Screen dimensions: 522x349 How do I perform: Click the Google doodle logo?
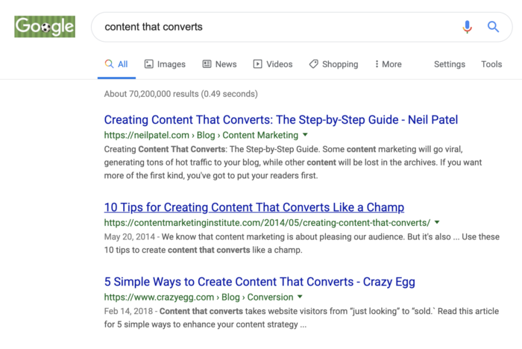click(x=45, y=27)
